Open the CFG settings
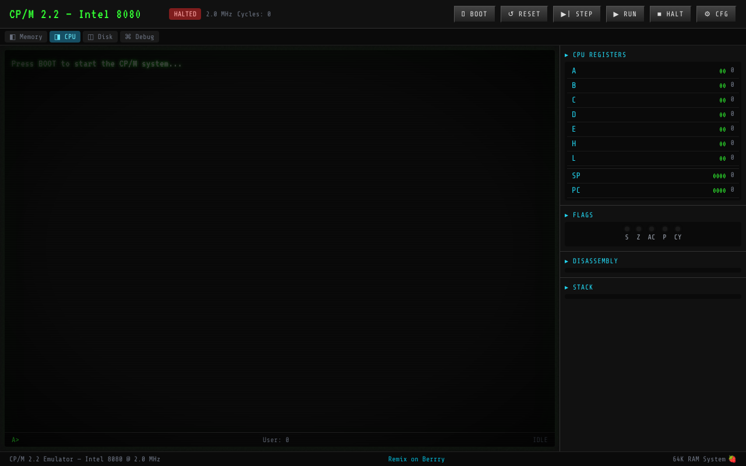This screenshot has height=466, width=746. (x=716, y=14)
